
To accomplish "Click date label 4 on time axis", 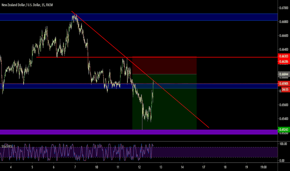I will pos(11,167).
